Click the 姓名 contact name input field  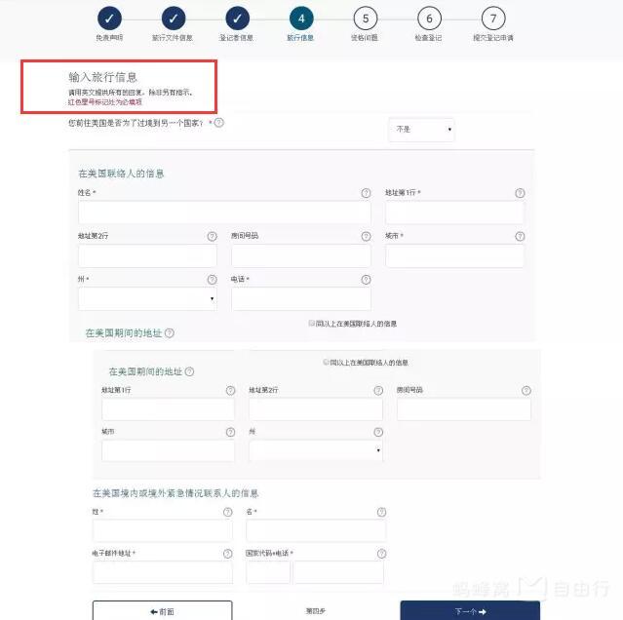pyautogui.click(x=224, y=213)
